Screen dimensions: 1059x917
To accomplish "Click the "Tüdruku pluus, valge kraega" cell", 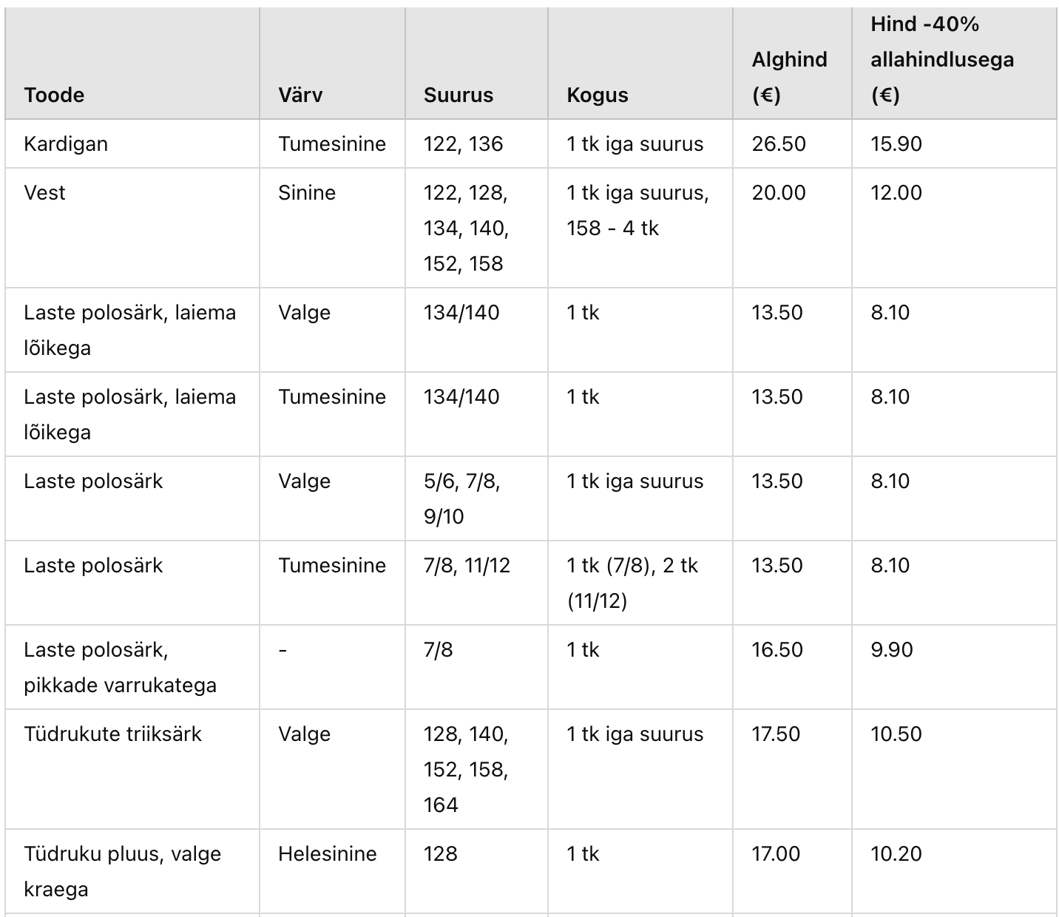I will tap(122, 871).
